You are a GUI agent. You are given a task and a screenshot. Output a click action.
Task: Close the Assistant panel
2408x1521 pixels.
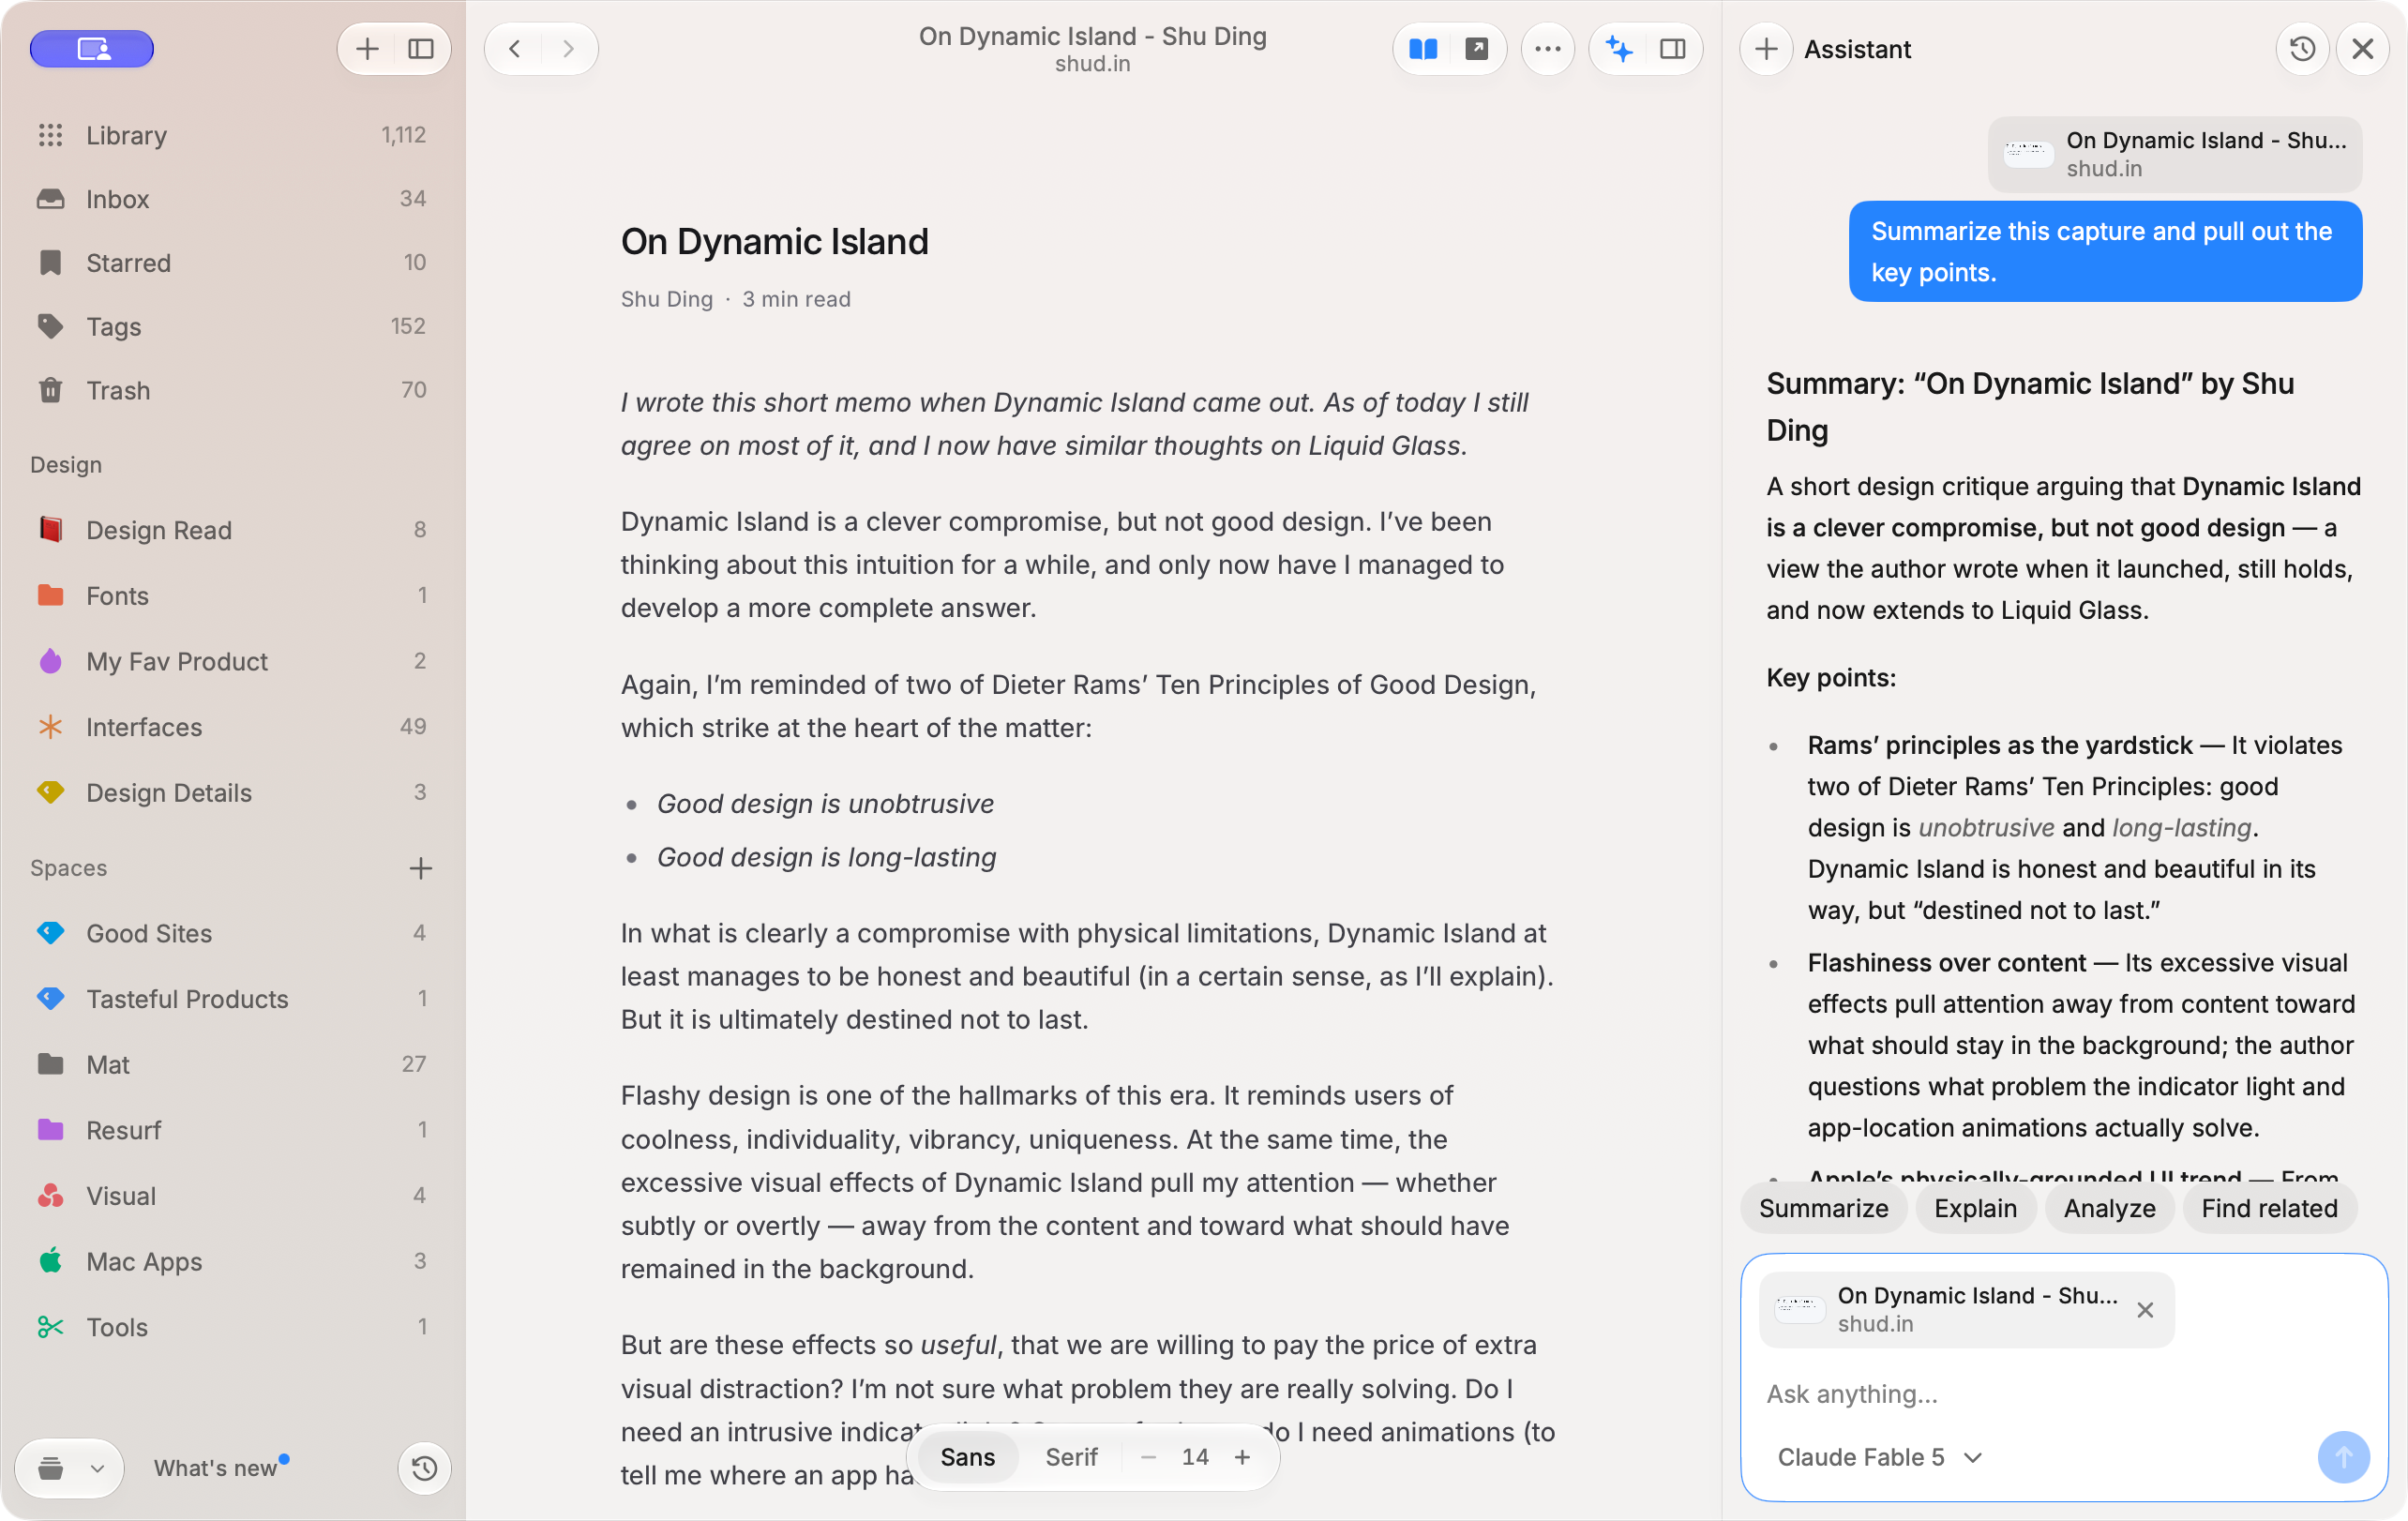coord(2363,49)
